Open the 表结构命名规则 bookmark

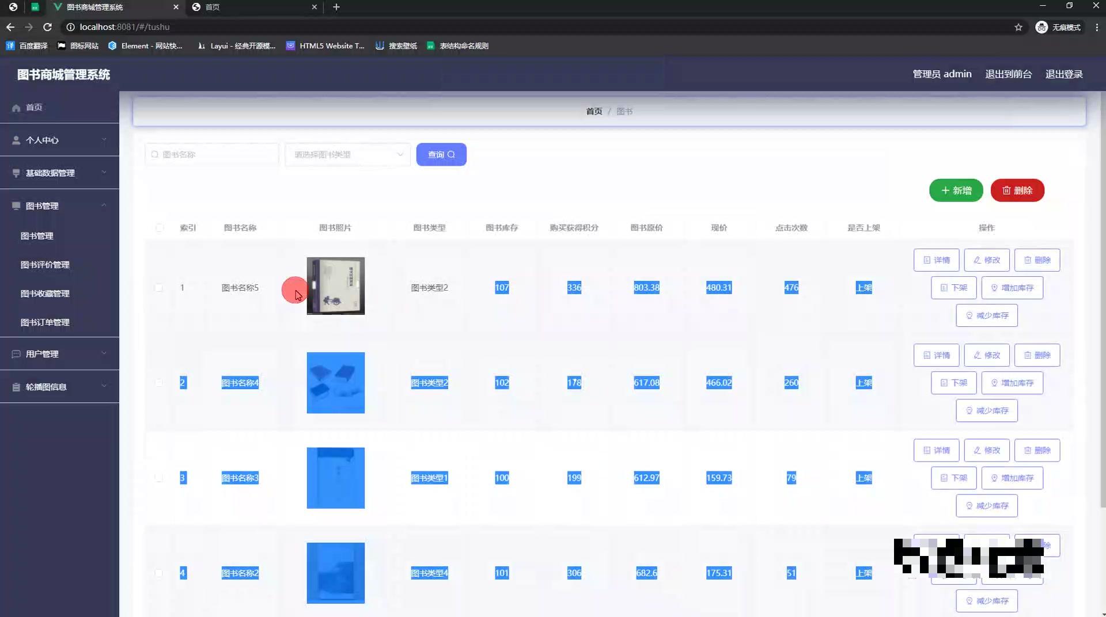point(457,46)
